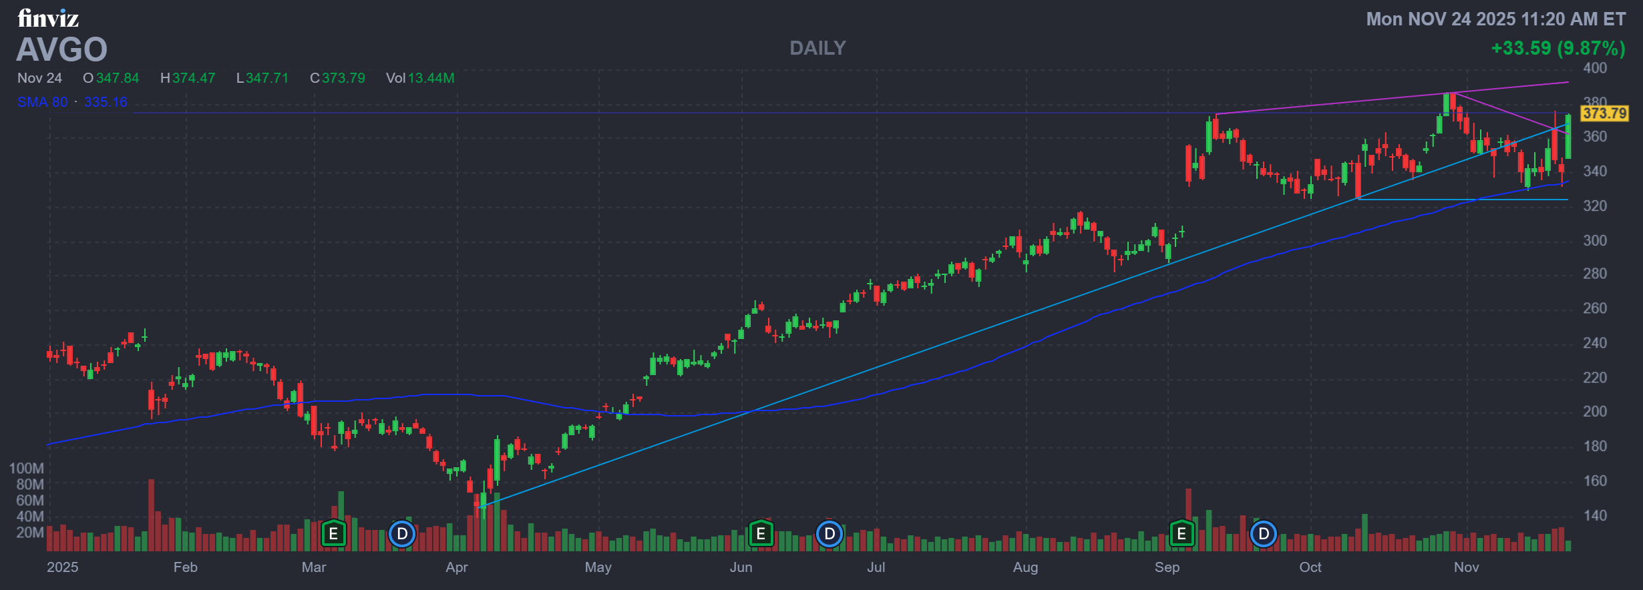Click the dividend D marker in late March
Image resolution: width=1643 pixels, height=590 pixels.
pyautogui.click(x=402, y=534)
